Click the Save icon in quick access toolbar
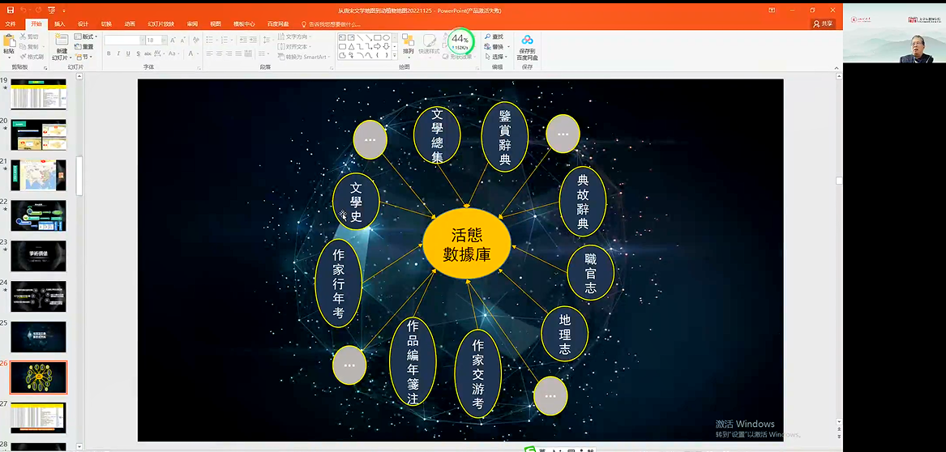This screenshot has width=946, height=452. coord(11,10)
